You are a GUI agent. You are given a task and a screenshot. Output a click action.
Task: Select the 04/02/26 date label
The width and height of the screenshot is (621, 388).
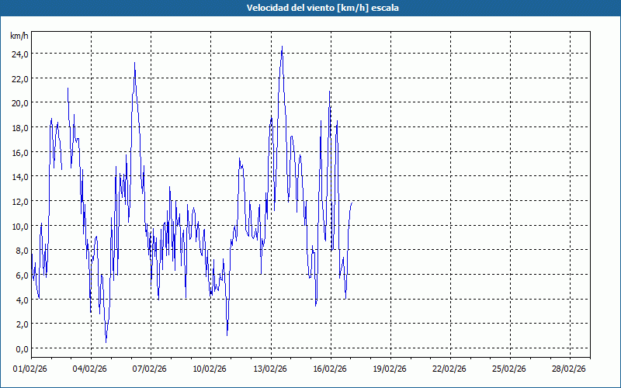[x=91, y=369]
